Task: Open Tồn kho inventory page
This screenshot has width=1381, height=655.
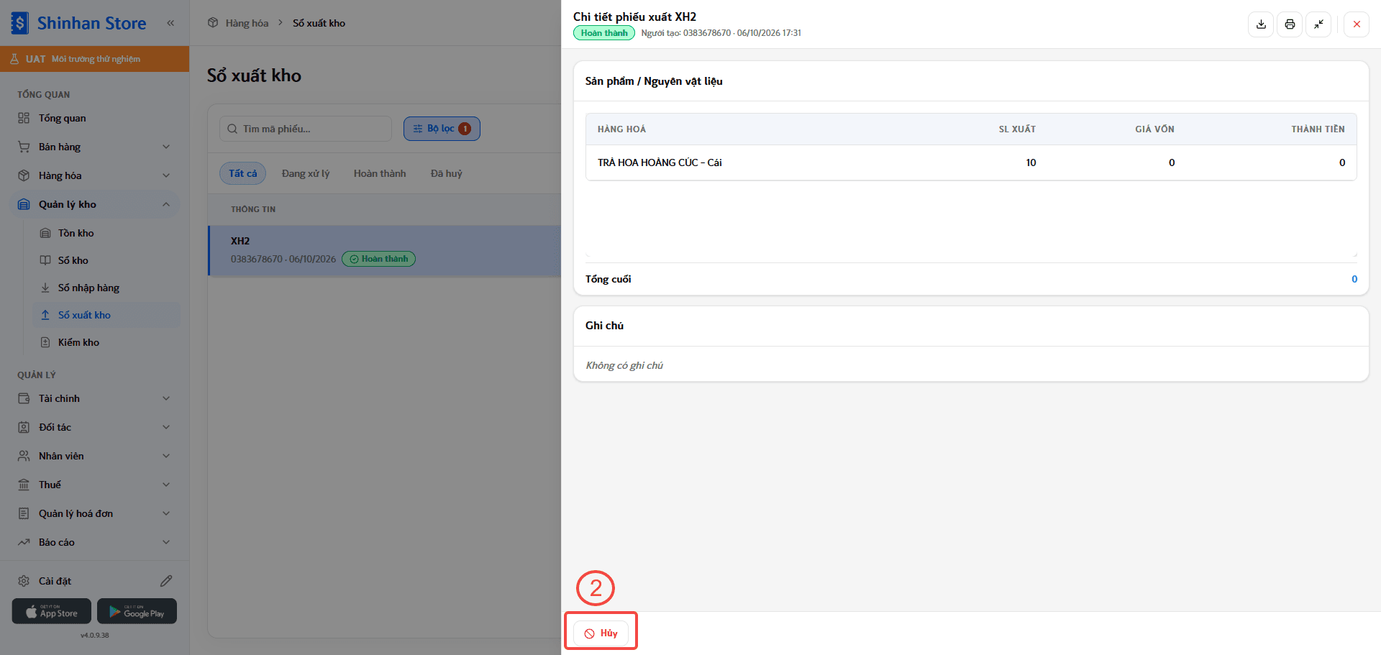Action: [106, 233]
